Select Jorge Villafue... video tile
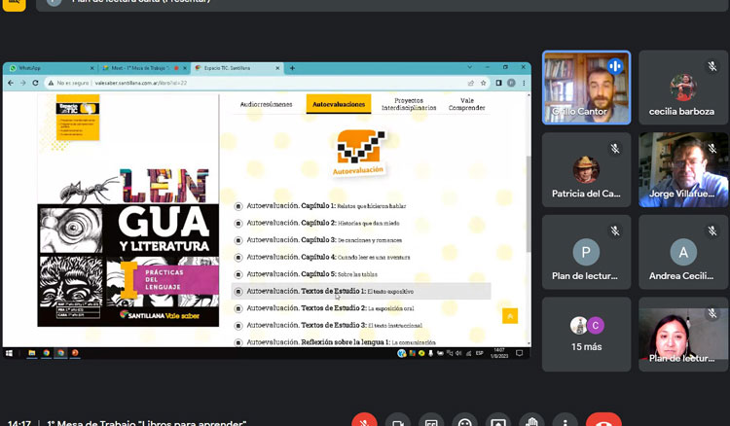730x426 pixels. pyautogui.click(x=683, y=170)
